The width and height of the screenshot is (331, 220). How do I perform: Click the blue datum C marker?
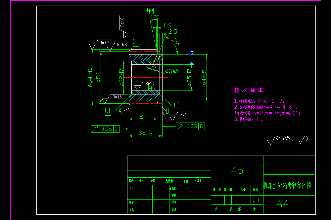(x=192, y=53)
